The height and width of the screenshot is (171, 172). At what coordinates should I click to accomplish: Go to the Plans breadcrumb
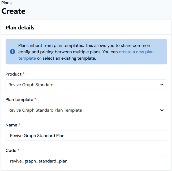click(7, 3)
